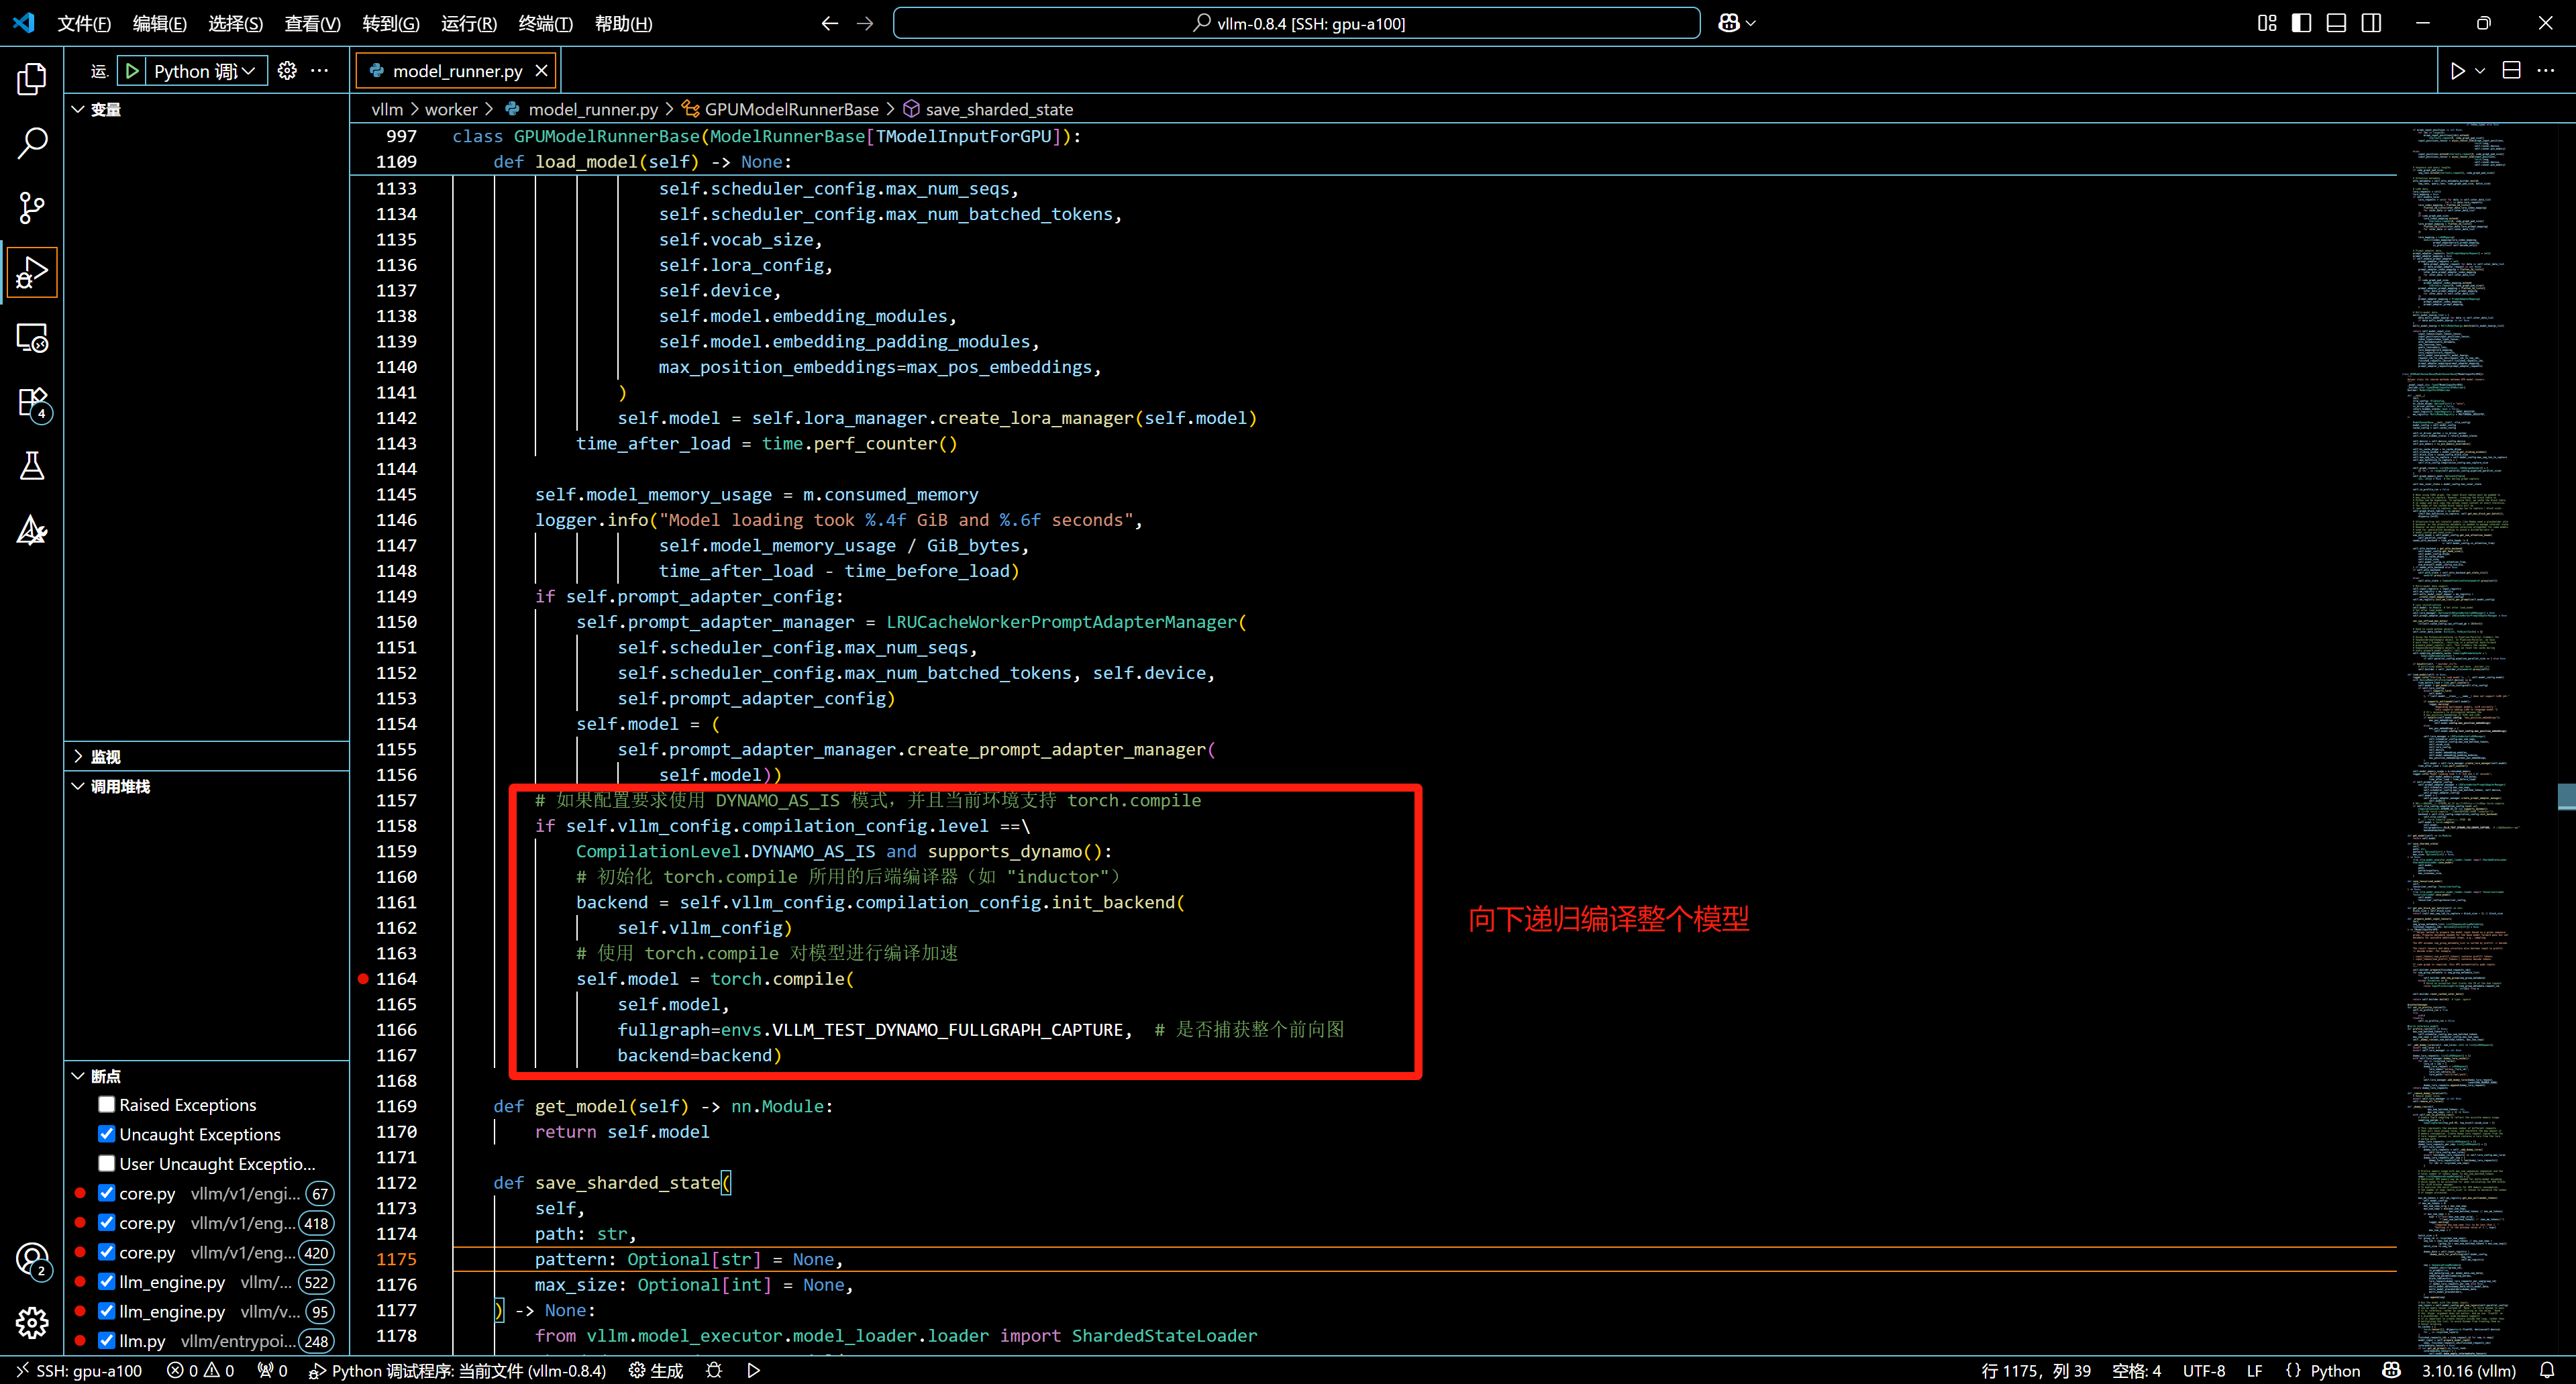
Task: Open the Explorer view in activity bar
Action: click(32, 79)
